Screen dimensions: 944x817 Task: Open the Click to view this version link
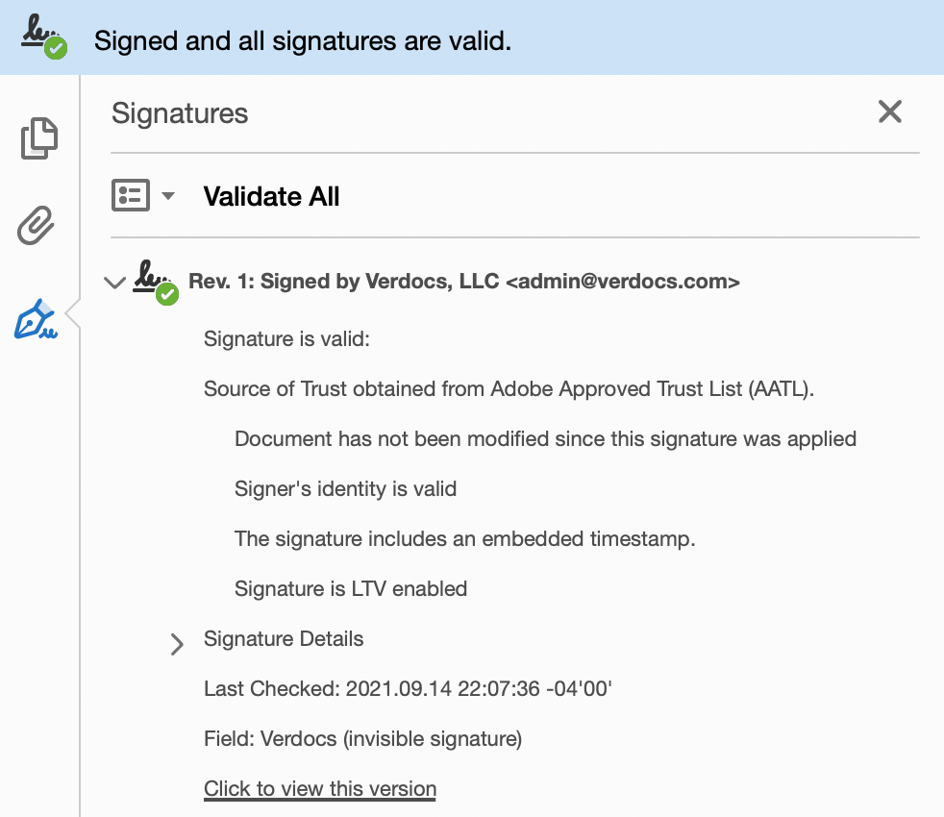(320, 789)
